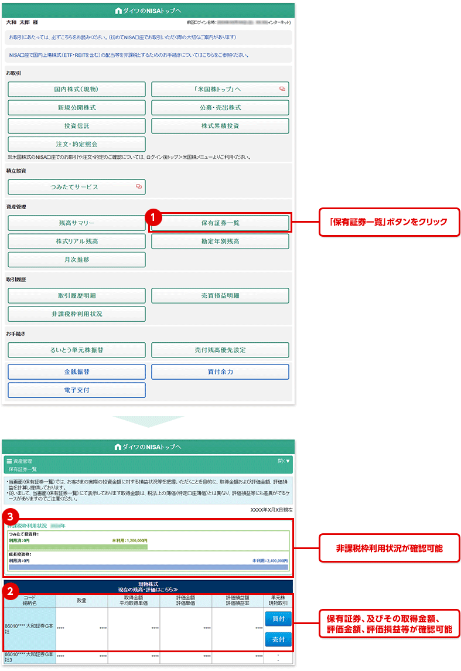Check 買付余力
The width and height of the screenshot is (461, 671).
220,372
